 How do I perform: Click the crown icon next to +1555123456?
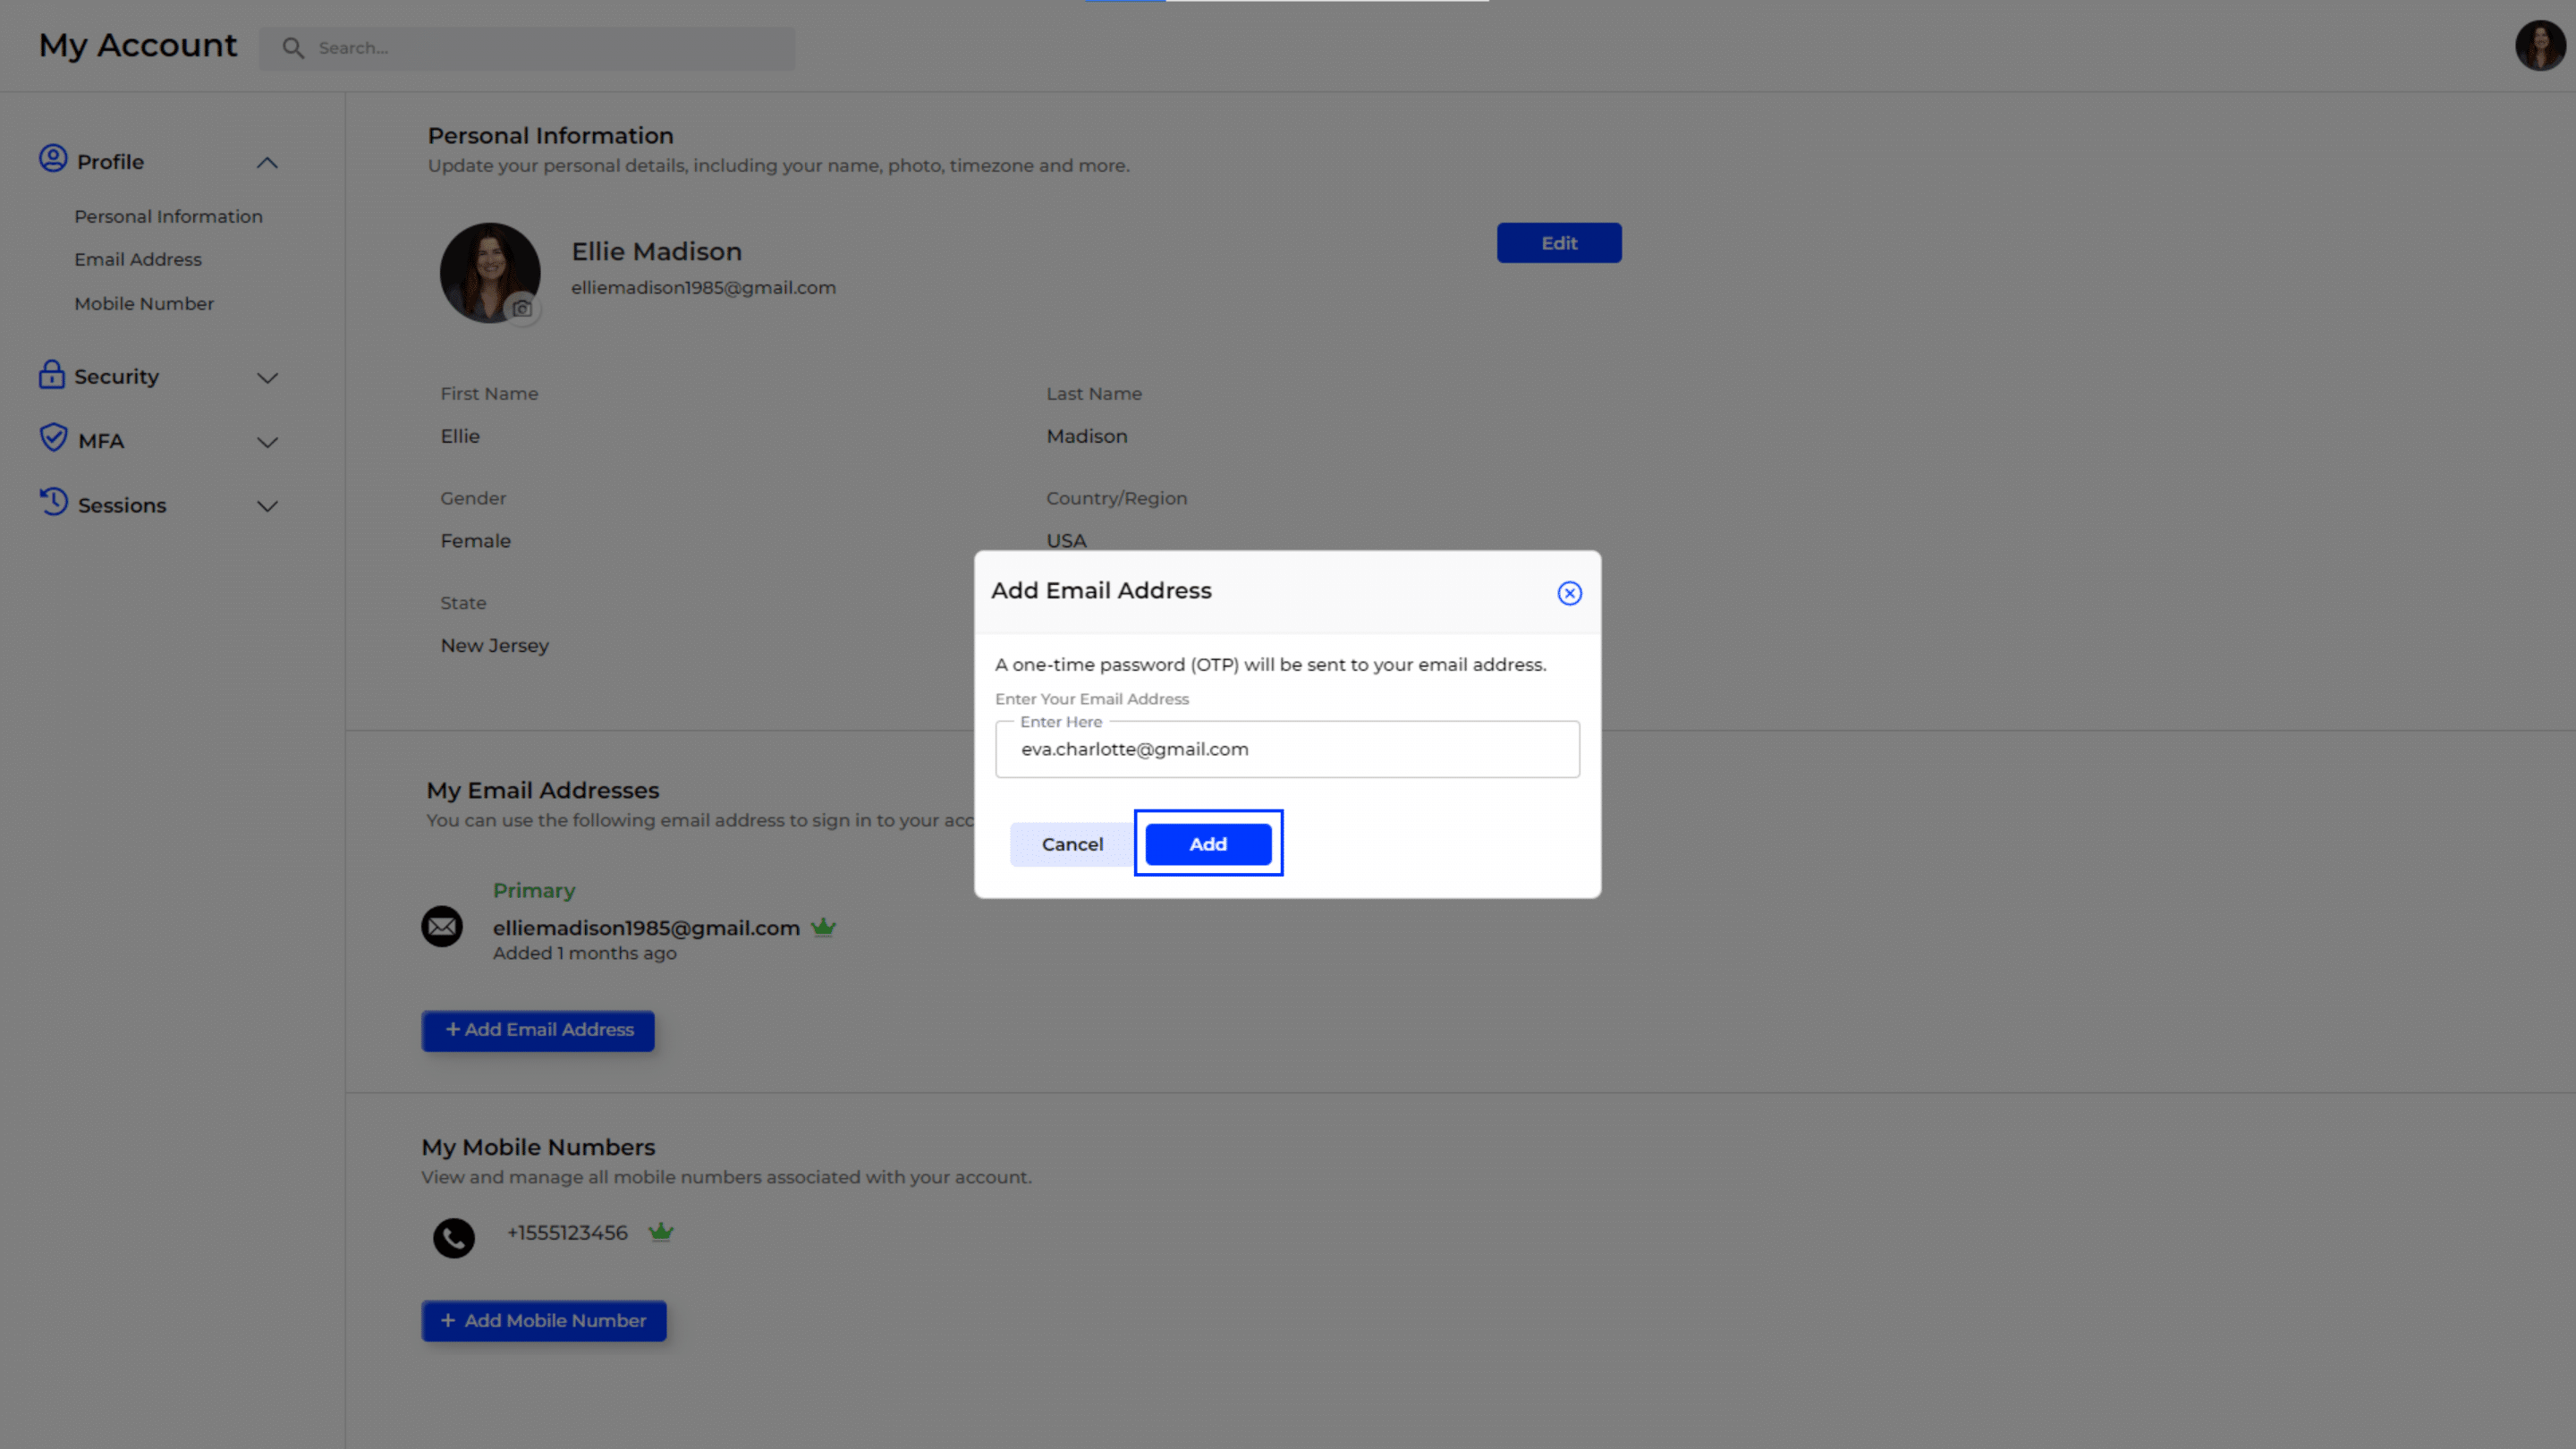661,1232
